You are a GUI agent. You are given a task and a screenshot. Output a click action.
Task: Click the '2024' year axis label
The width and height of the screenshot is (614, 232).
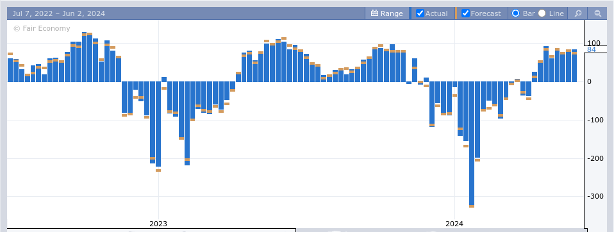454,224
